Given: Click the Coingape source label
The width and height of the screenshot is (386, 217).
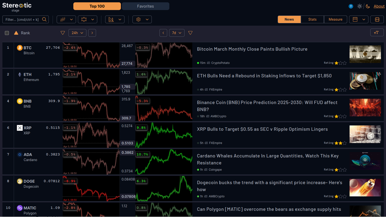Looking at the screenshot, I should pyautogui.click(x=215, y=170).
